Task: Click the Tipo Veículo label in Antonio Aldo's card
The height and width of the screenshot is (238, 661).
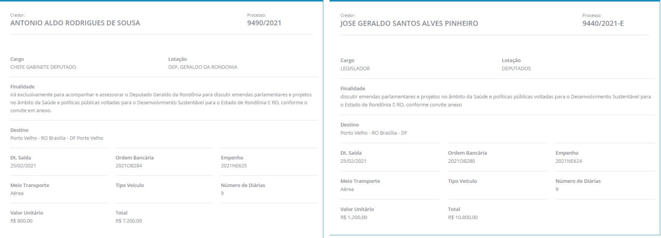Action: tap(130, 185)
